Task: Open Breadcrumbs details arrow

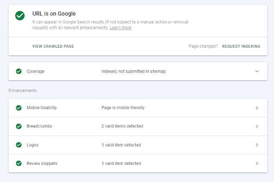Action: (x=257, y=126)
